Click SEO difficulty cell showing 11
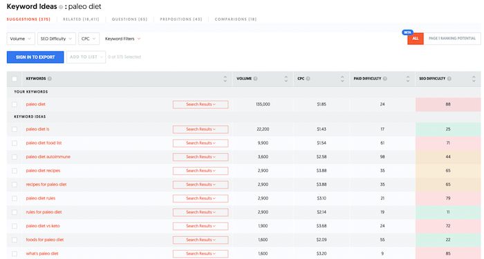The width and height of the screenshot is (484, 259). tap(448, 212)
